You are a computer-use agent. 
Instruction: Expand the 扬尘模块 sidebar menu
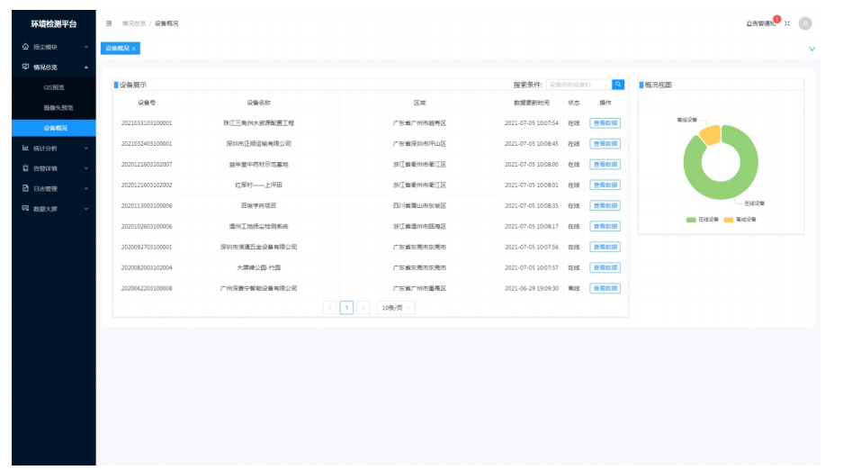coord(53,46)
